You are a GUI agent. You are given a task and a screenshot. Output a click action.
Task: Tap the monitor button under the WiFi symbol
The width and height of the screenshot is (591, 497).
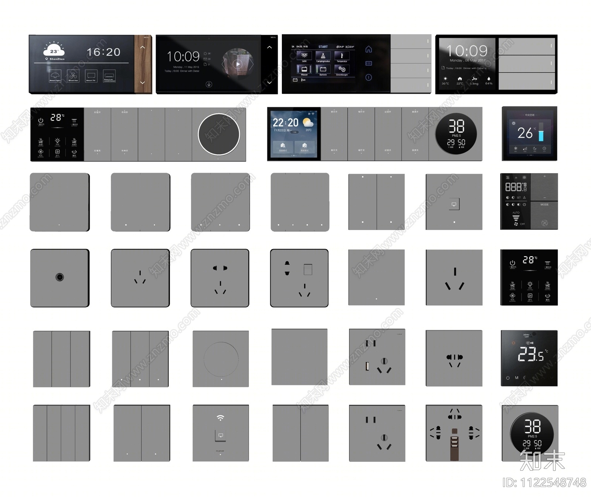pyautogui.click(x=221, y=436)
